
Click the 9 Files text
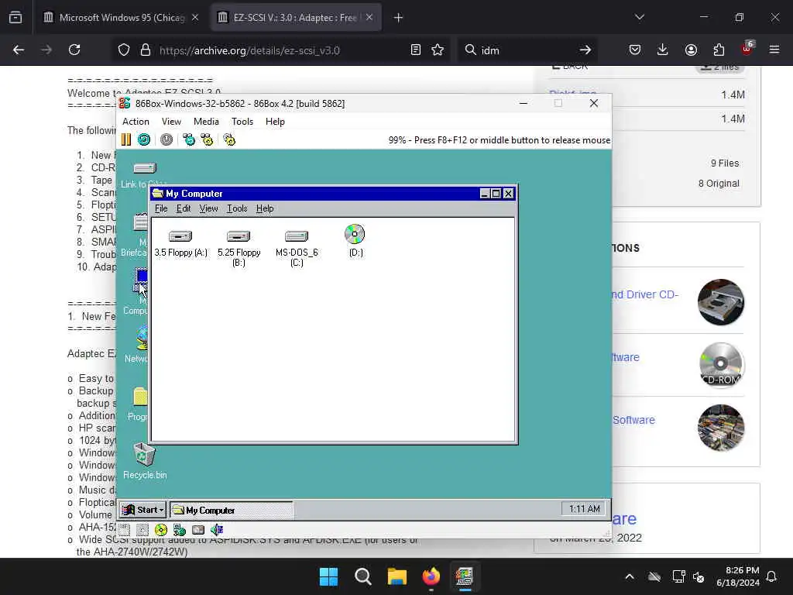tap(725, 163)
